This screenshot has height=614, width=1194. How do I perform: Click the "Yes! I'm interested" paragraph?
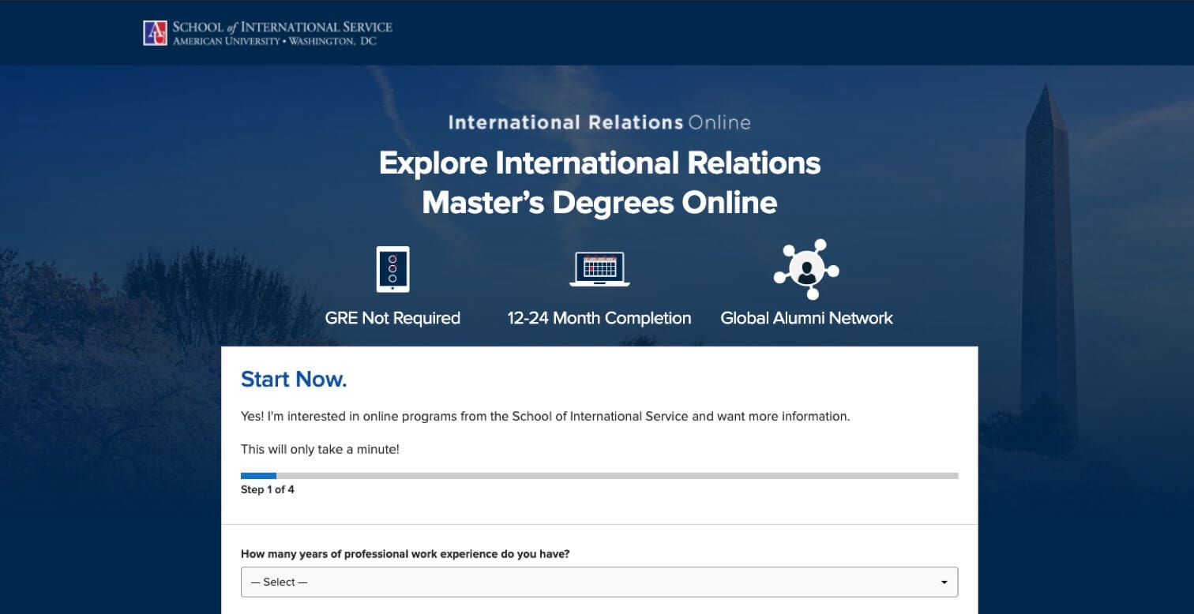tap(545, 417)
